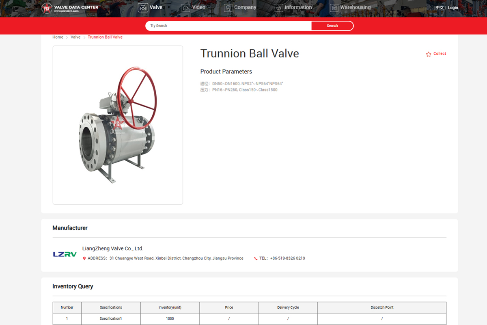The image size is (487, 325).
Task: Click the red address location pin
Action: (84, 258)
